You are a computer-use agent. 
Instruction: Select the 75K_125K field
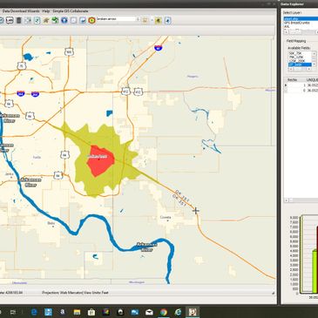click(x=296, y=58)
